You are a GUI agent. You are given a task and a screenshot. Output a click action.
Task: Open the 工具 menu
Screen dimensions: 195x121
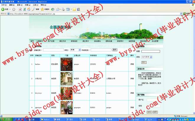coord(34,5)
